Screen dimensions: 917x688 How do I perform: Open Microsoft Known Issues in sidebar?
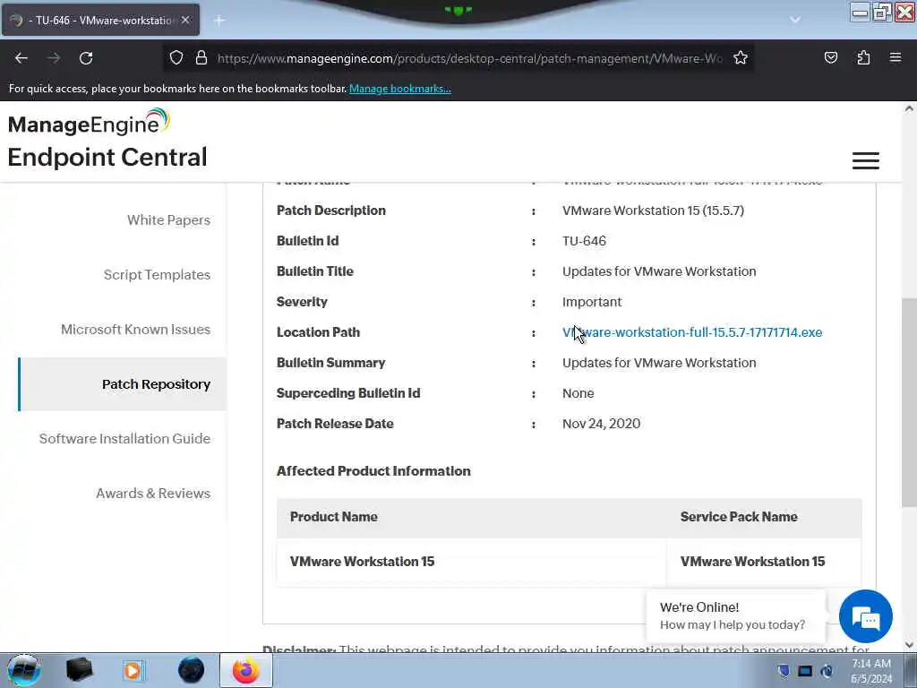tap(136, 330)
